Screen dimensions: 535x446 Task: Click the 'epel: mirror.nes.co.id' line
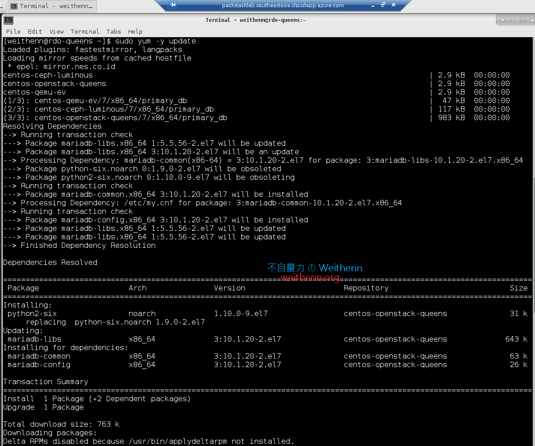tap(61, 67)
